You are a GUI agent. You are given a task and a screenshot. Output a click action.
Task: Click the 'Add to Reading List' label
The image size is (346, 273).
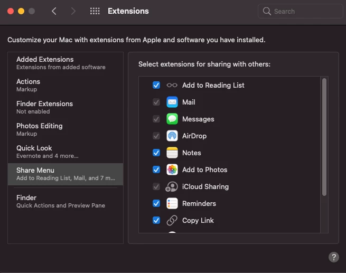(x=213, y=85)
